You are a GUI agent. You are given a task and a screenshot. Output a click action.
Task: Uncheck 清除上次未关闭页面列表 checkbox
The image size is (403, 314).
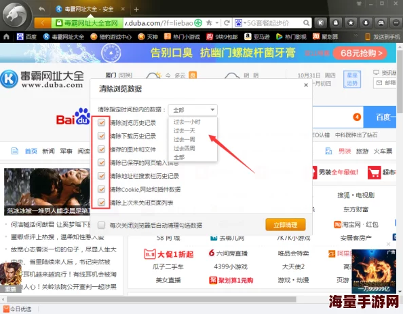pos(102,203)
